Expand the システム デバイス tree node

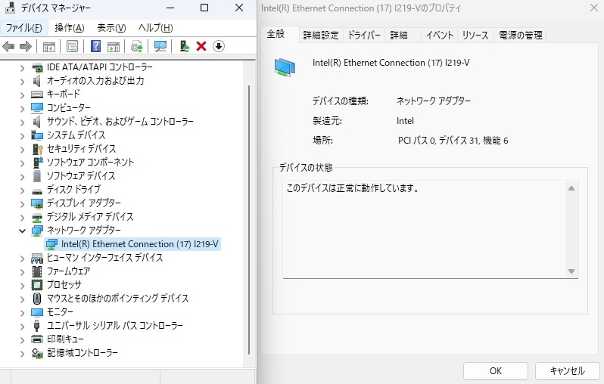pyautogui.click(x=23, y=135)
